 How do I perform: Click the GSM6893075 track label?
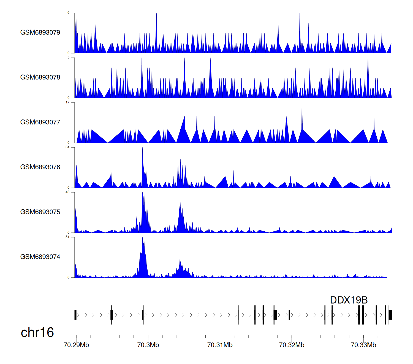[x=40, y=212]
